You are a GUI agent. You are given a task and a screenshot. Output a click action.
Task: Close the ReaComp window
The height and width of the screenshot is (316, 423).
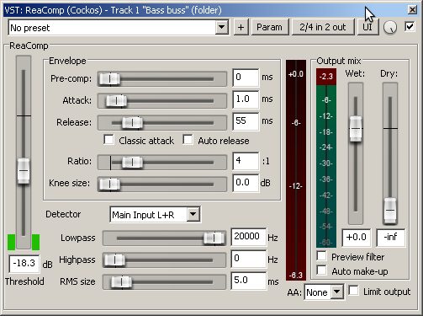coord(412,10)
